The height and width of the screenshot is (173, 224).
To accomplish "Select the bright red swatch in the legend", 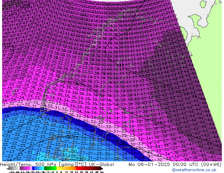I will click(77, 168).
